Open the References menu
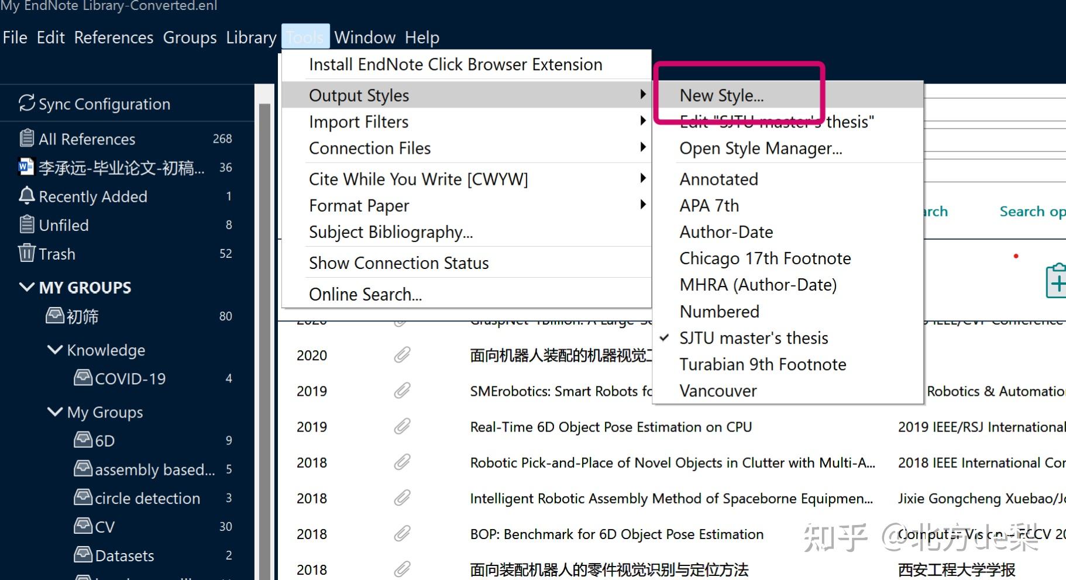The width and height of the screenshot is (1066, 580). (114, 37)
